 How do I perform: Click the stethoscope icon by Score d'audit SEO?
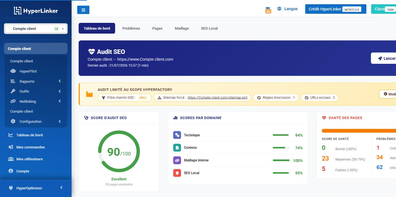point(86,118)
